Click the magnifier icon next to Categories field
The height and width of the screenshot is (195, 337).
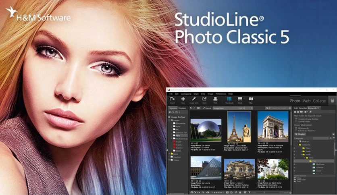coord(331,138)
